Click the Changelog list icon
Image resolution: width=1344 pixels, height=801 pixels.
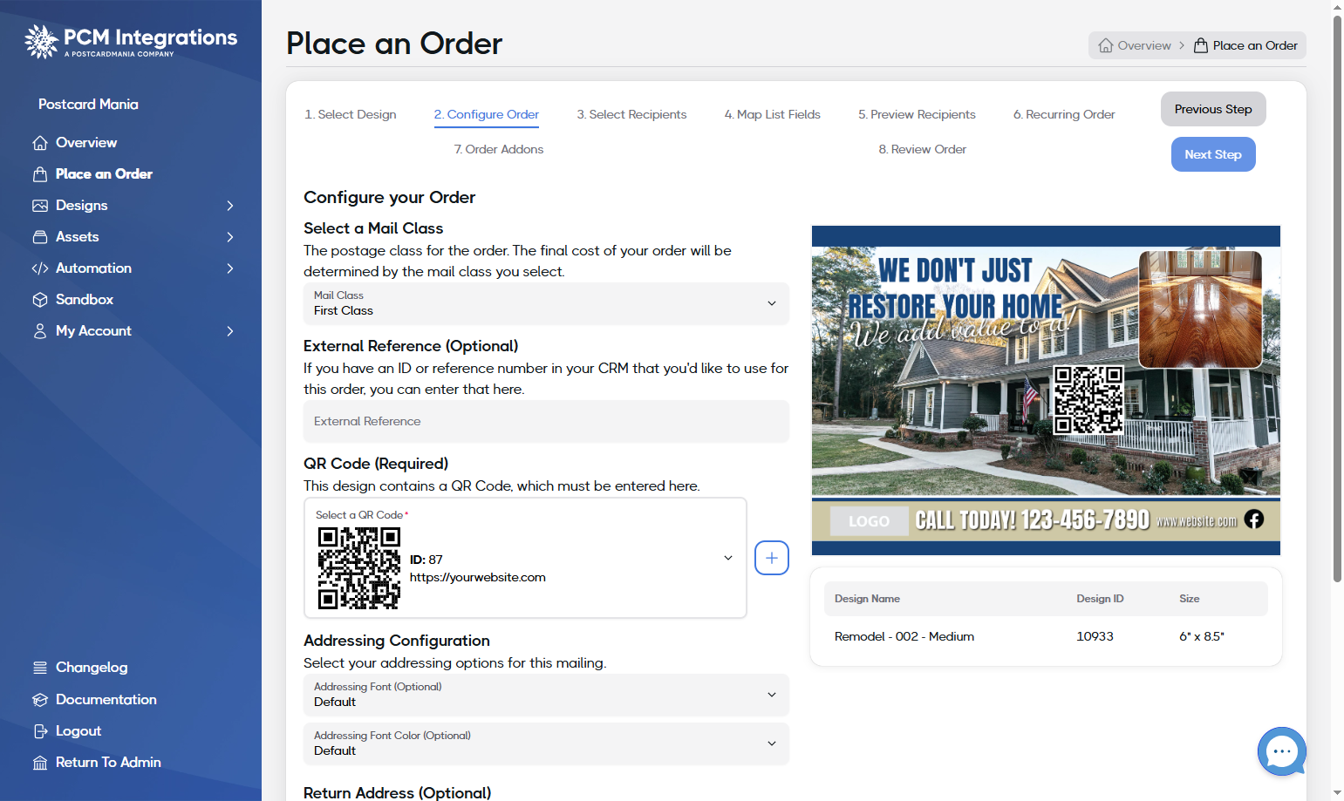[x=40, y=668]
